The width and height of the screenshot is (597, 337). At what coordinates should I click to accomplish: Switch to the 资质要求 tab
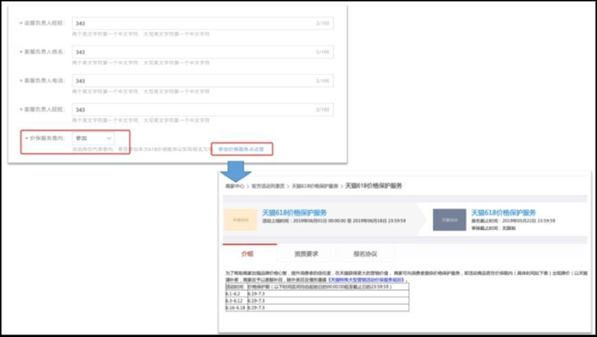coord(306,254)
